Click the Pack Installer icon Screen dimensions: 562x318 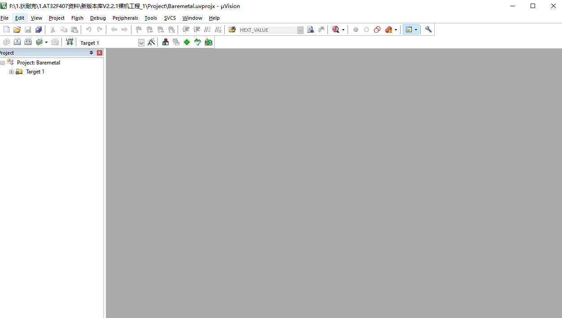(x=209, y=42)
